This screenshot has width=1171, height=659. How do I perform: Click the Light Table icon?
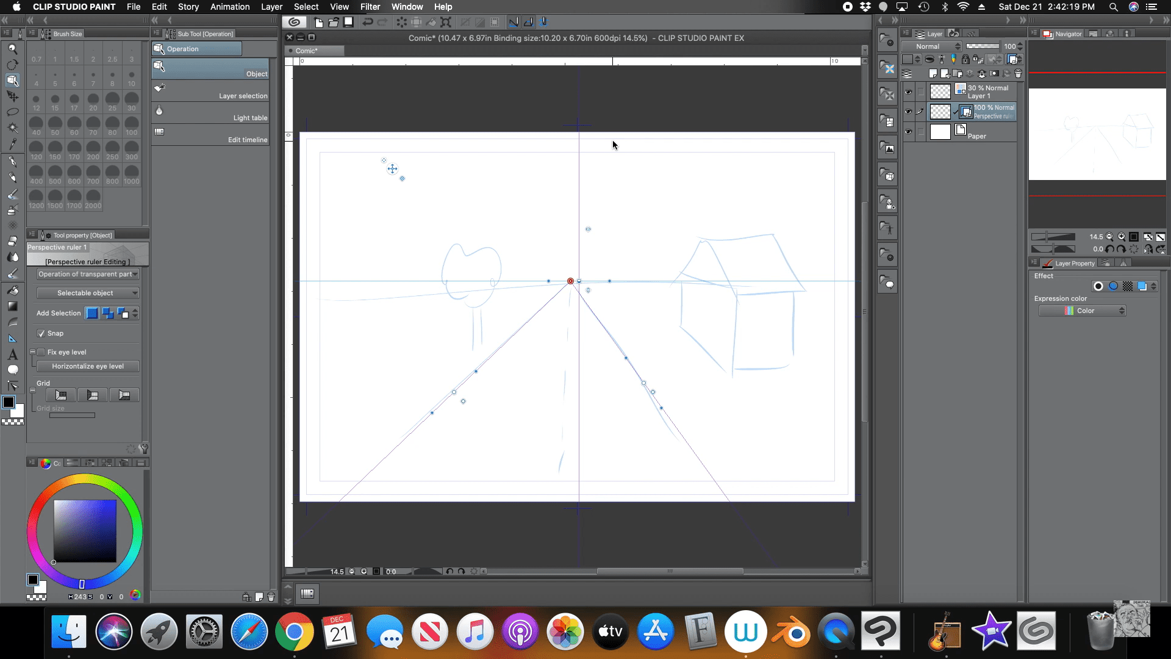[159, 111]
